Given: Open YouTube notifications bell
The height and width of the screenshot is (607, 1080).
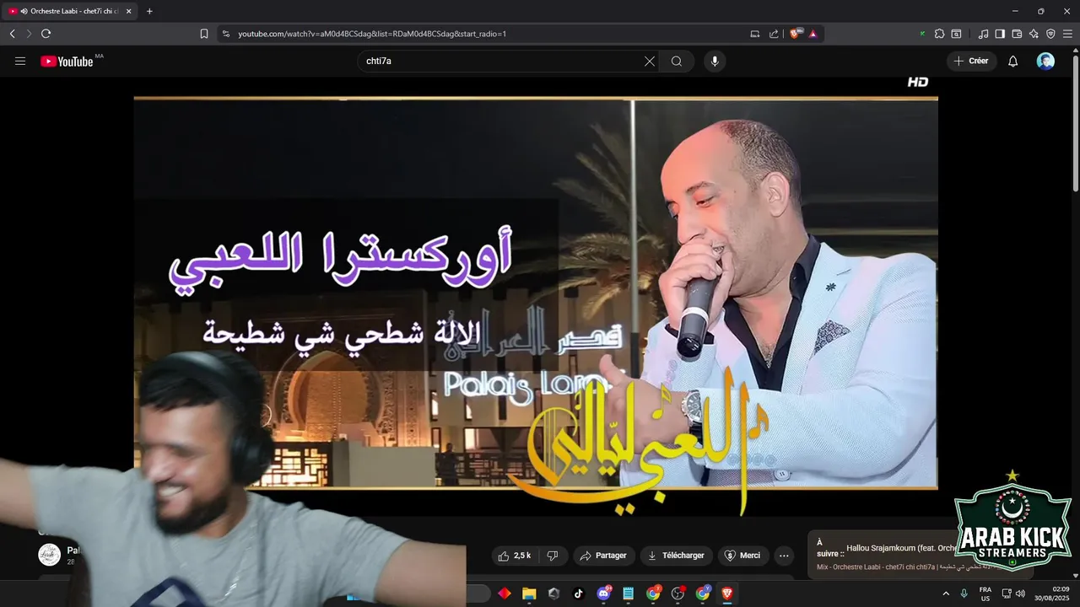Looking at the screenshot, I should point(1013,61).
